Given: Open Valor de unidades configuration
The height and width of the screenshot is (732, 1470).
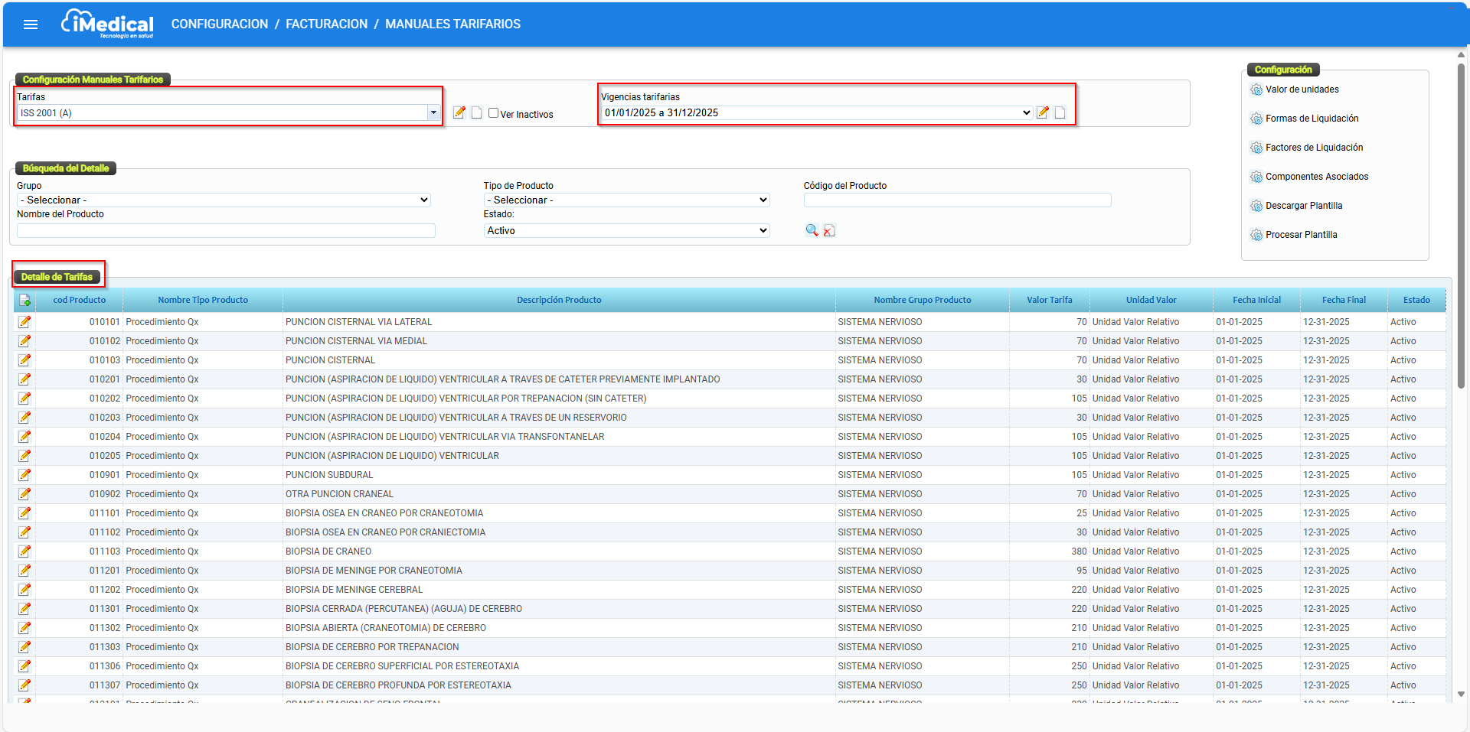Looking at the screenshot, I should coord(1302,89).
